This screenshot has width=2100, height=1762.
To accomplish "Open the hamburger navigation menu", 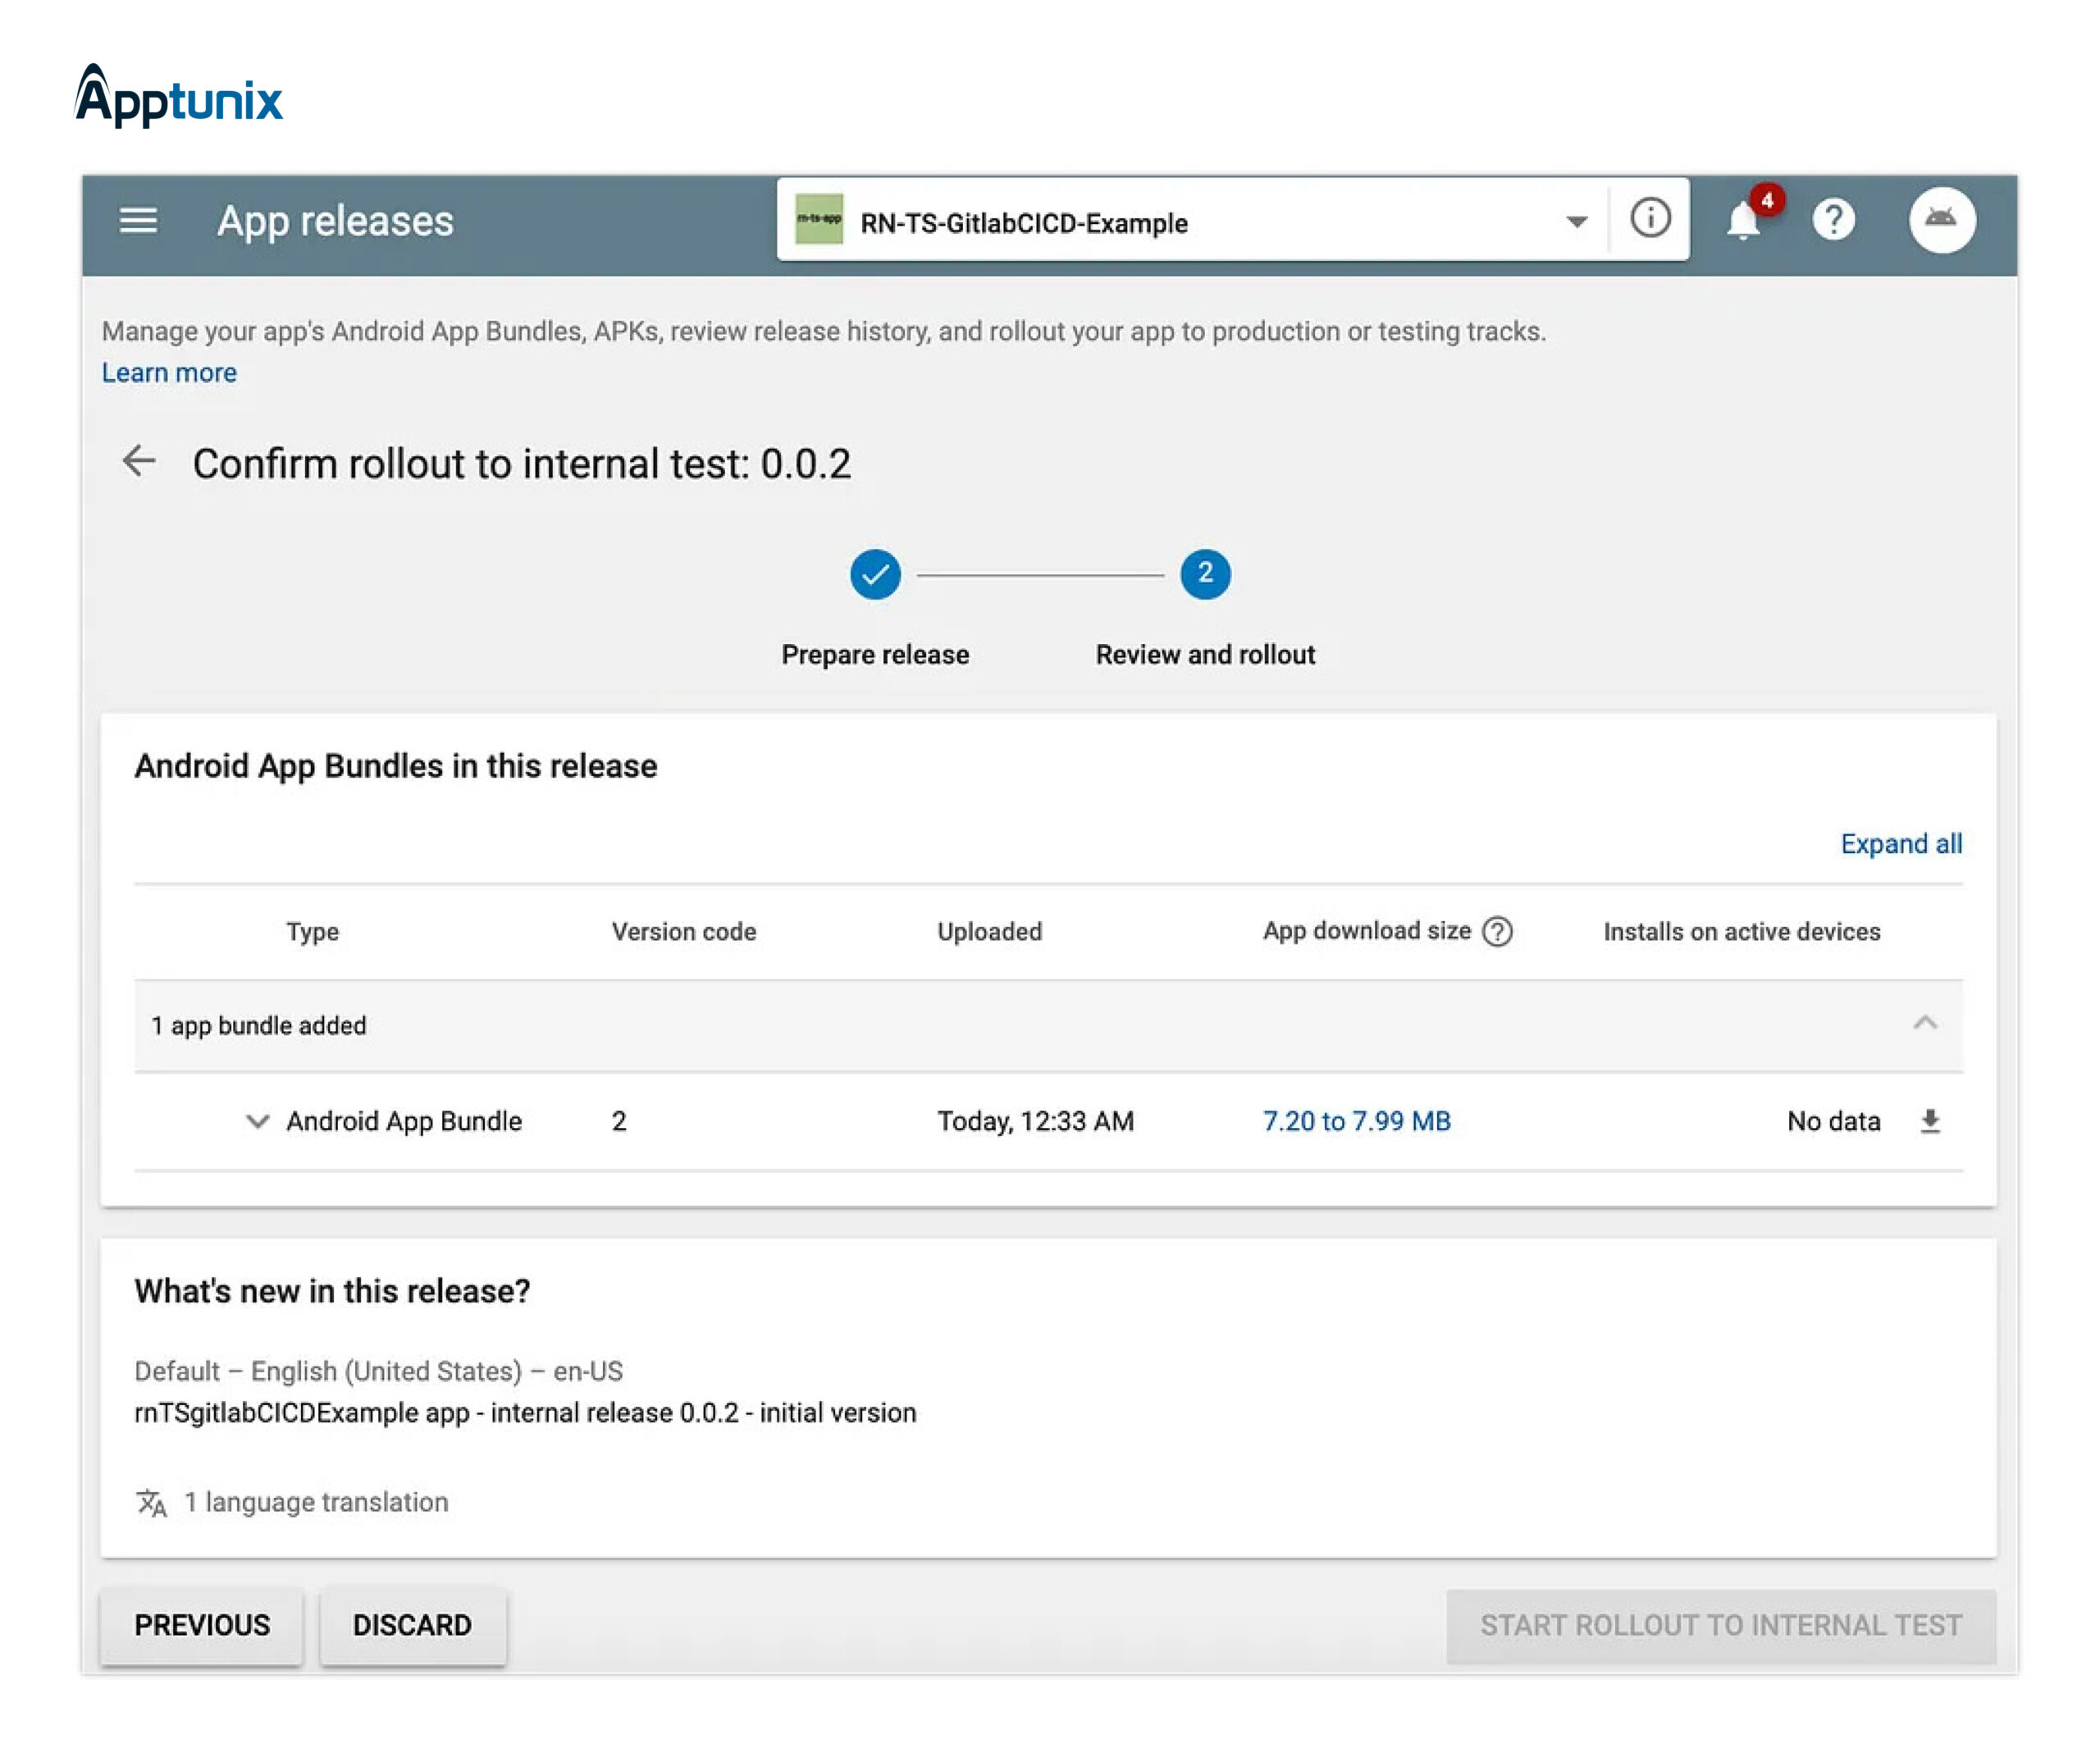I will click(138, 220).
